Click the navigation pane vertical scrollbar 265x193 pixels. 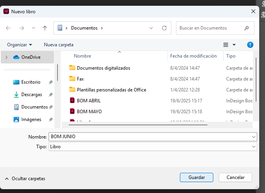coord(58,72)
